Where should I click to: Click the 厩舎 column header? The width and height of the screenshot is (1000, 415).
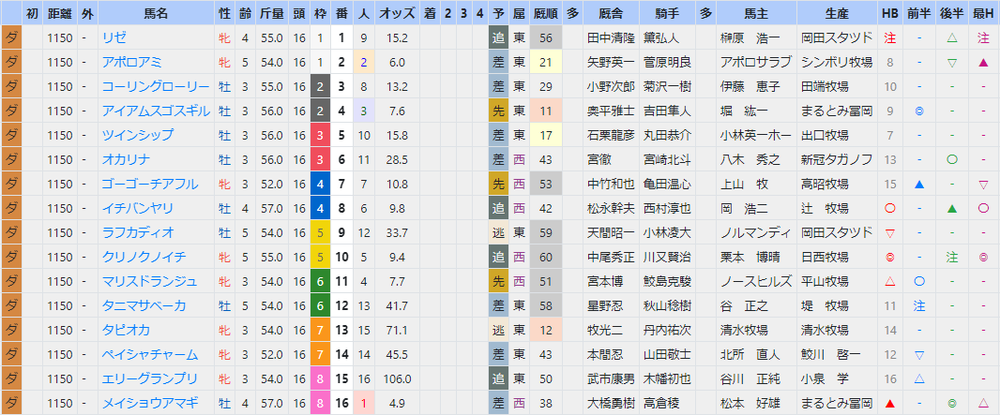(x=611, y=13)
